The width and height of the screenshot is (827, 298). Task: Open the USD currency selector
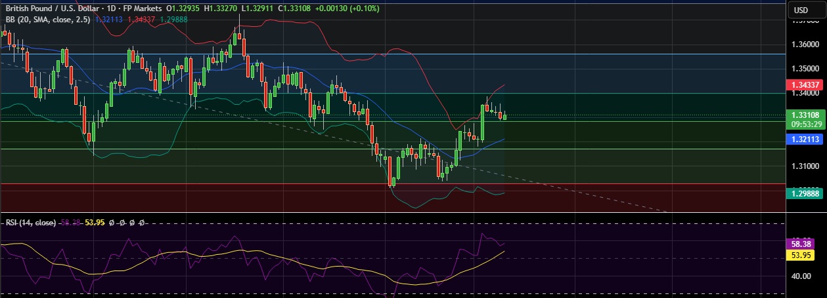pyautogui.click(x=801, y=10)
